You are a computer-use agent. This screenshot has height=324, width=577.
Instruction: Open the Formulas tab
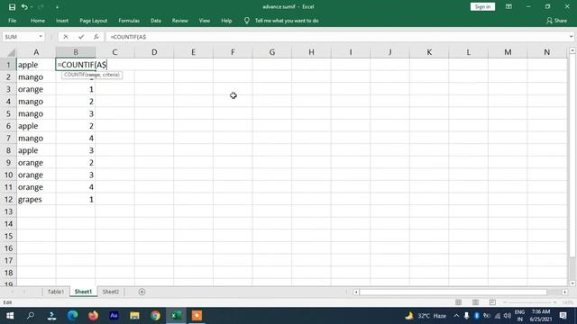129,21
